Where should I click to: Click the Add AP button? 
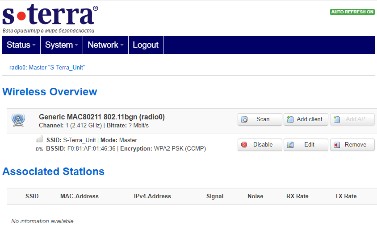coord(352,119)
